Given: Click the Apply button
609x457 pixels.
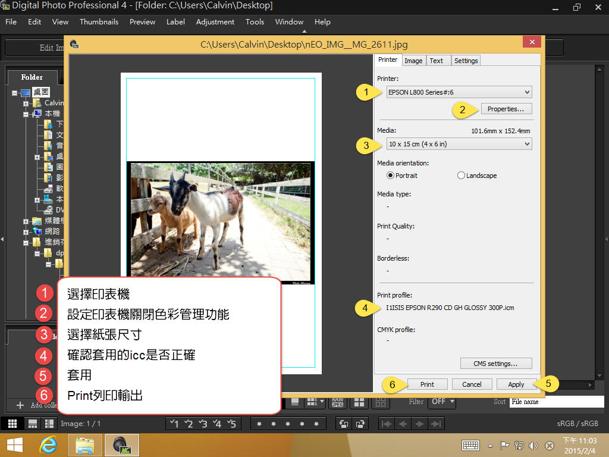Looking at the screenshot, I should 516,384.
